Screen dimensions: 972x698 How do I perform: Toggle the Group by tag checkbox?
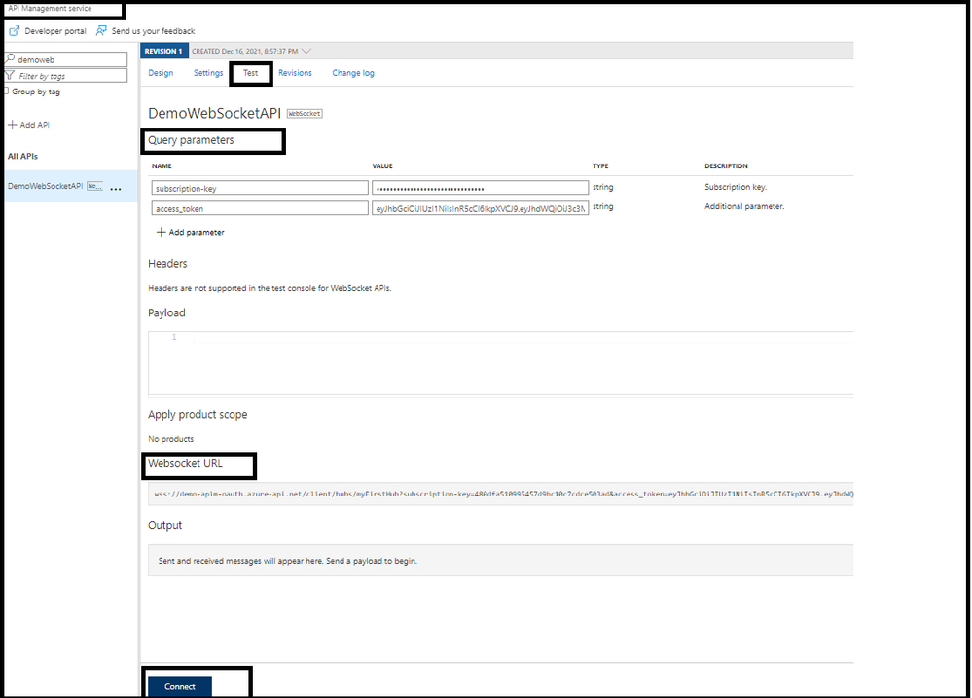[6, 92]
